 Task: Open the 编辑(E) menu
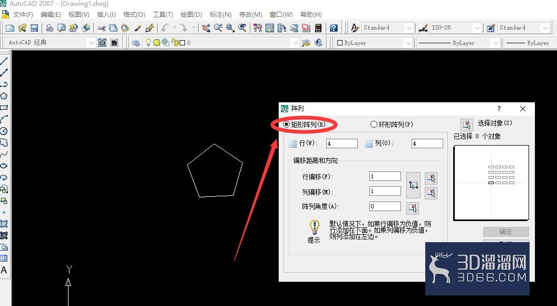[51, 15]
